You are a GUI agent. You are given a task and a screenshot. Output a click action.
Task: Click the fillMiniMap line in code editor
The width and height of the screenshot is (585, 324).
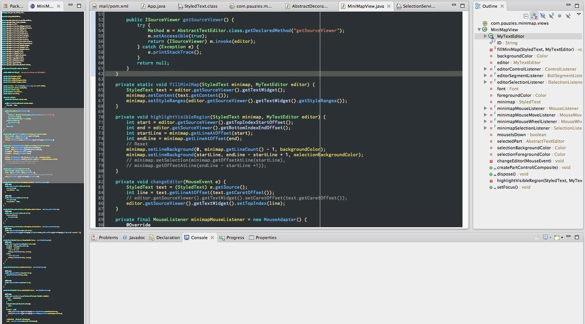(x=215, y=84)
